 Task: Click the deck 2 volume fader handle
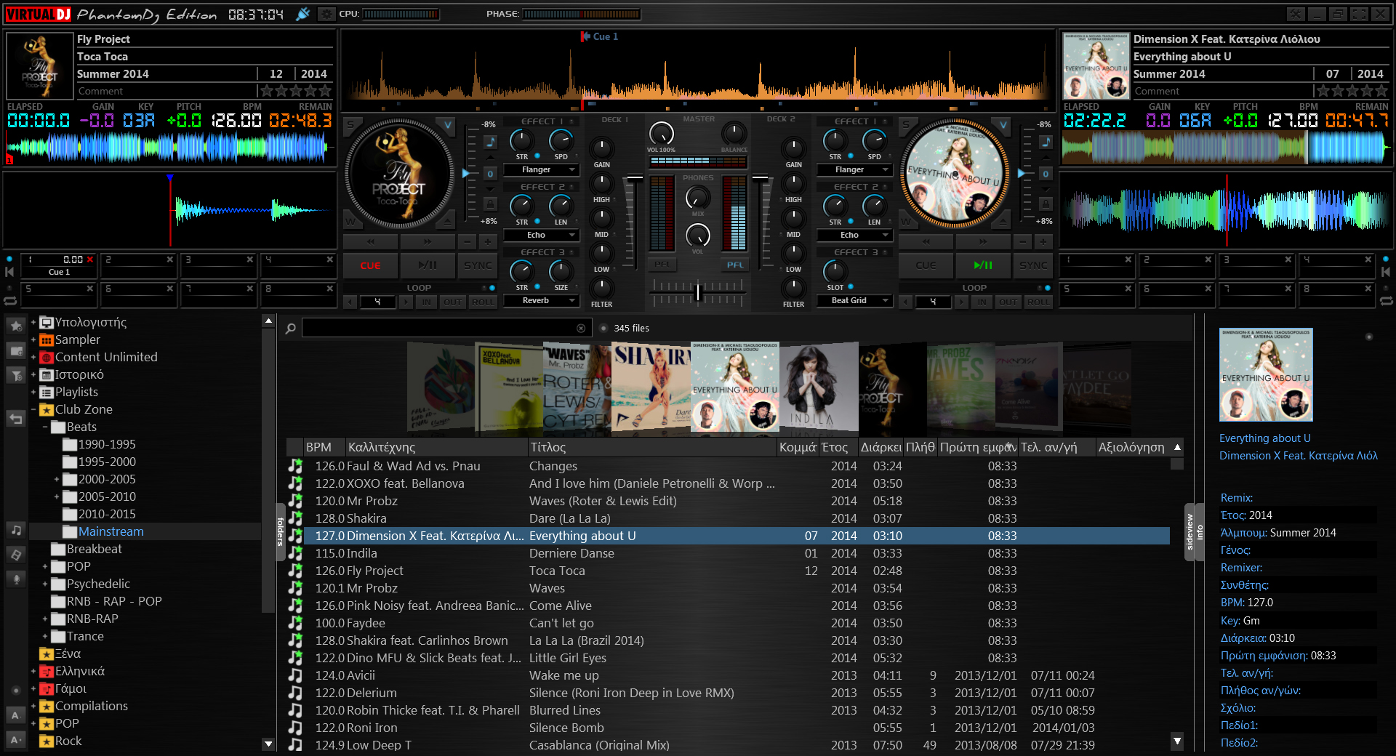[x=761, y=177]
